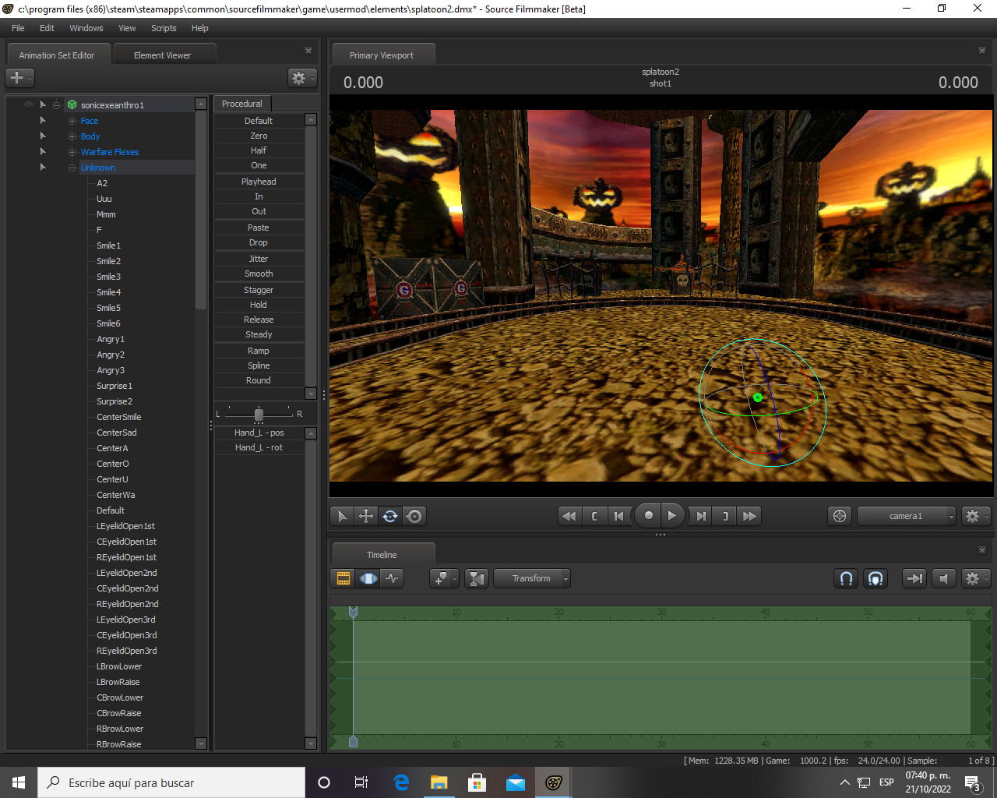Click the Playhead preset button
The height and width of the screenshot is (798, 997).
[259, 182]
